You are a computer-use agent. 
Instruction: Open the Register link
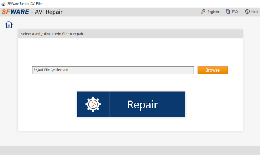pyautogui.click(x=213, y=12)
